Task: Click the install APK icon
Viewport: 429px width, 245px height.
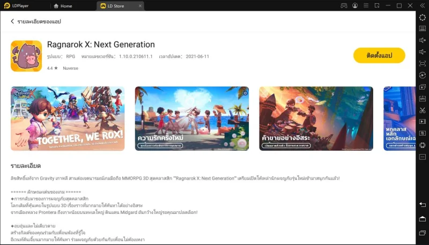Action: (x=423, y=99)
